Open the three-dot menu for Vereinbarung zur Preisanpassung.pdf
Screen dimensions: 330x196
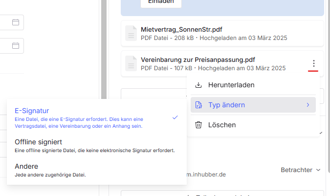(x=313, y=63)
